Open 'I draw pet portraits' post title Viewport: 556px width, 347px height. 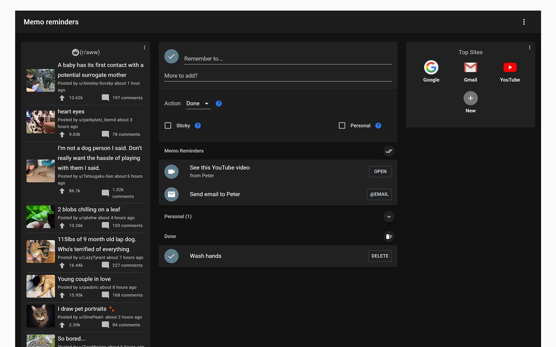(x=86, y=309)
